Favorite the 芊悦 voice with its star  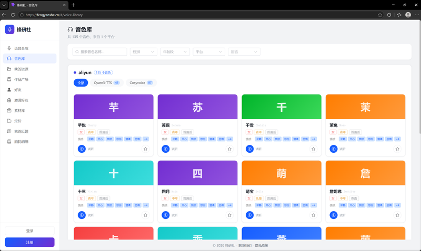pyautogui.click(x=146, y=149)
